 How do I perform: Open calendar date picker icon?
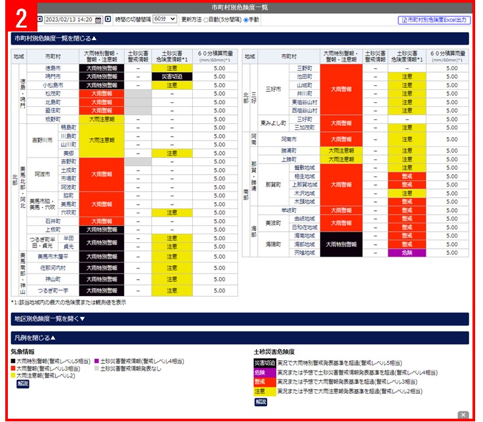tap(98, 20)
